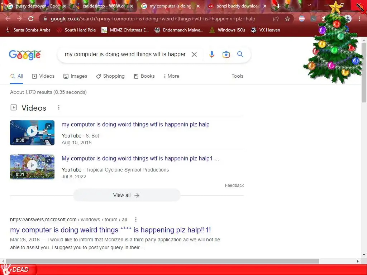This screenshot has height=275, width=367.
Task: Open the answers.microsoft.com result title
Action: [110, 230]
